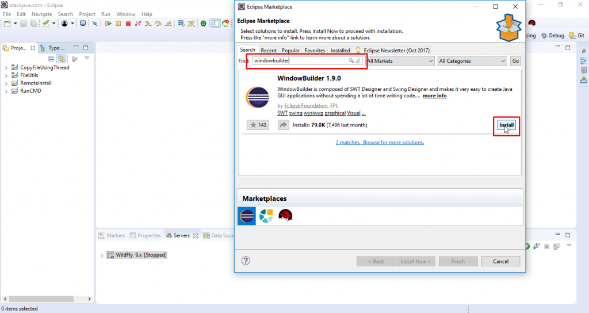589x313 pixels.
Task: Click the green Spring Boot power icon
Action: tap(203, 23)
